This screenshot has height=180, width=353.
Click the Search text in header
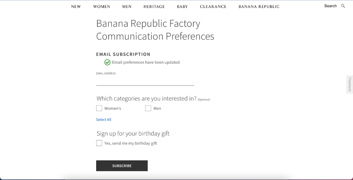click(x=330, y=6)
